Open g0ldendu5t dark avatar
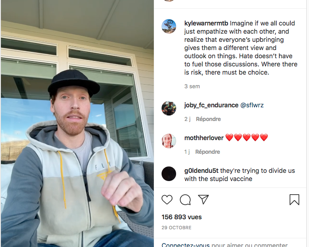 [x=169, y=174]
